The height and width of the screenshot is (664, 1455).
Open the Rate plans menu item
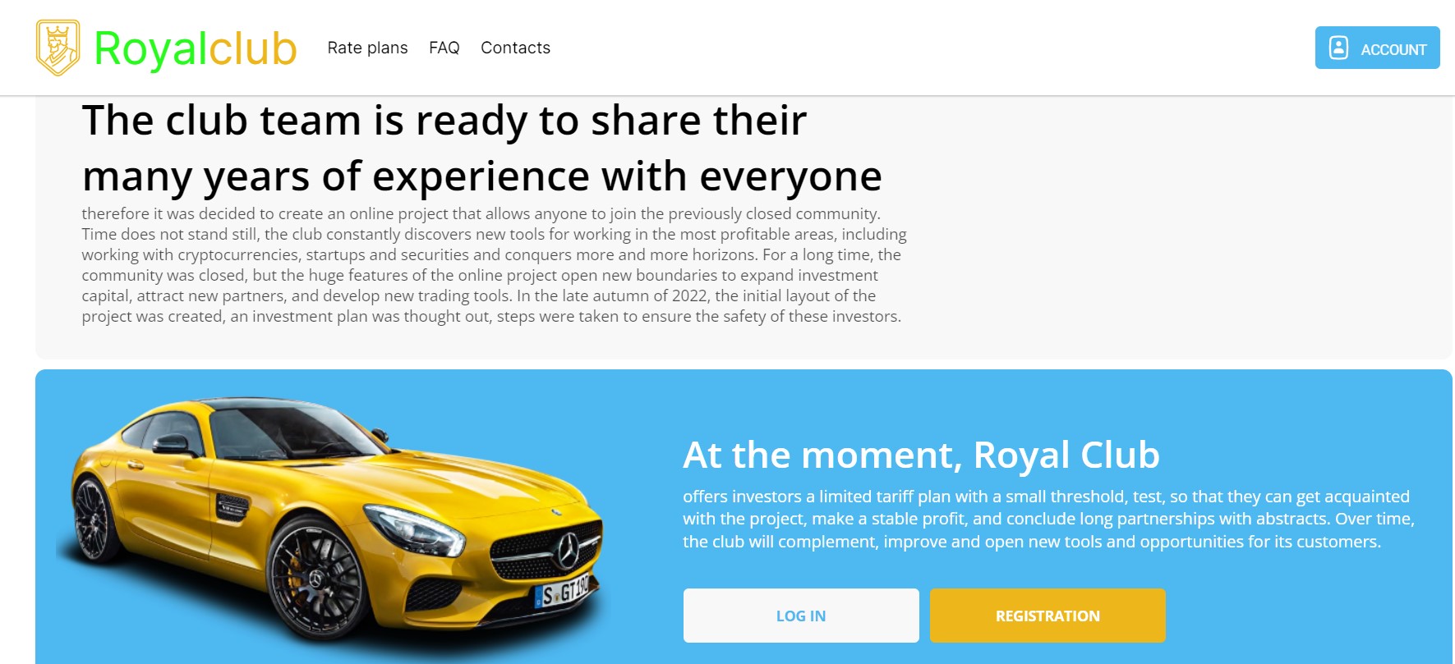pos(367,48)
